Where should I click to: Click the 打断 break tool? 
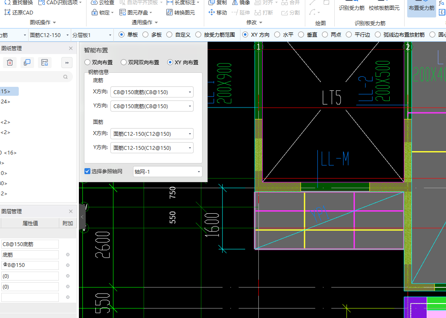[264, 12]
